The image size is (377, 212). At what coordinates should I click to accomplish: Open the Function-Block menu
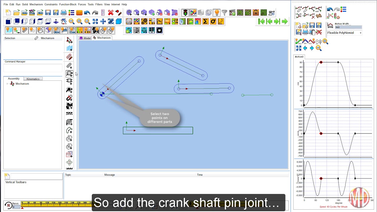click(x=68, y=4)
